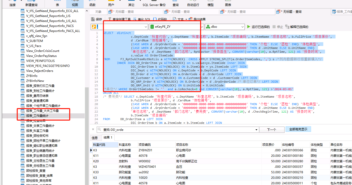Beautify the SQL with 美化 SQL
Screen dimensions: 352x185
coord(142,19)
